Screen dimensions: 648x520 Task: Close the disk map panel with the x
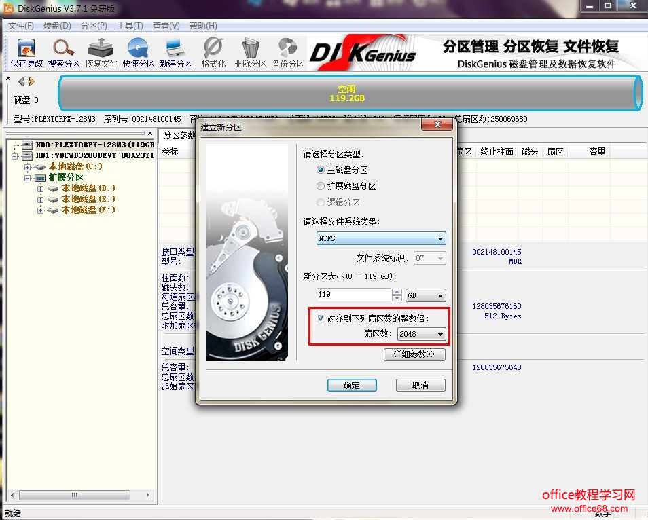(x=8, y=79)
